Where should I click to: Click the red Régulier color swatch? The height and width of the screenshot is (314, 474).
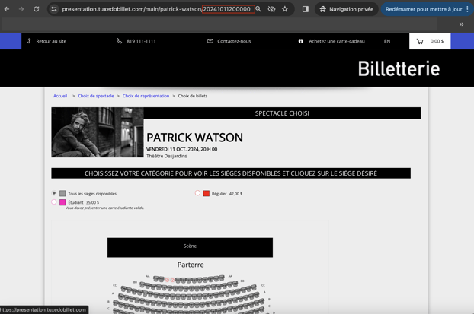pos(207,193)
